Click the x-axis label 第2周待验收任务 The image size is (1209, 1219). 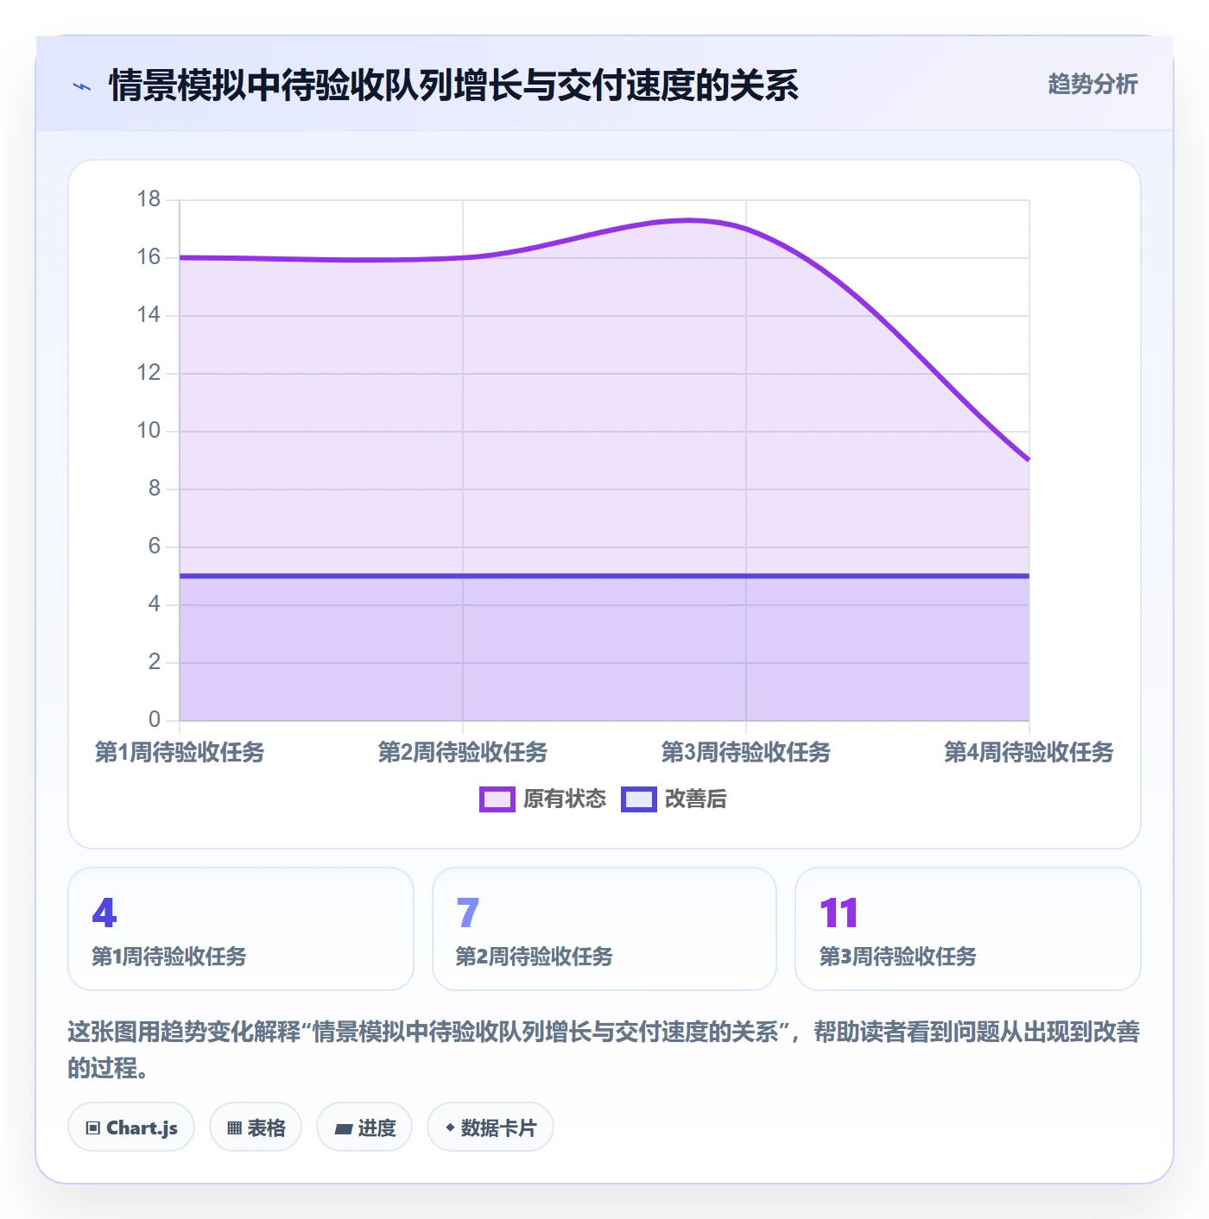[463, 752]
